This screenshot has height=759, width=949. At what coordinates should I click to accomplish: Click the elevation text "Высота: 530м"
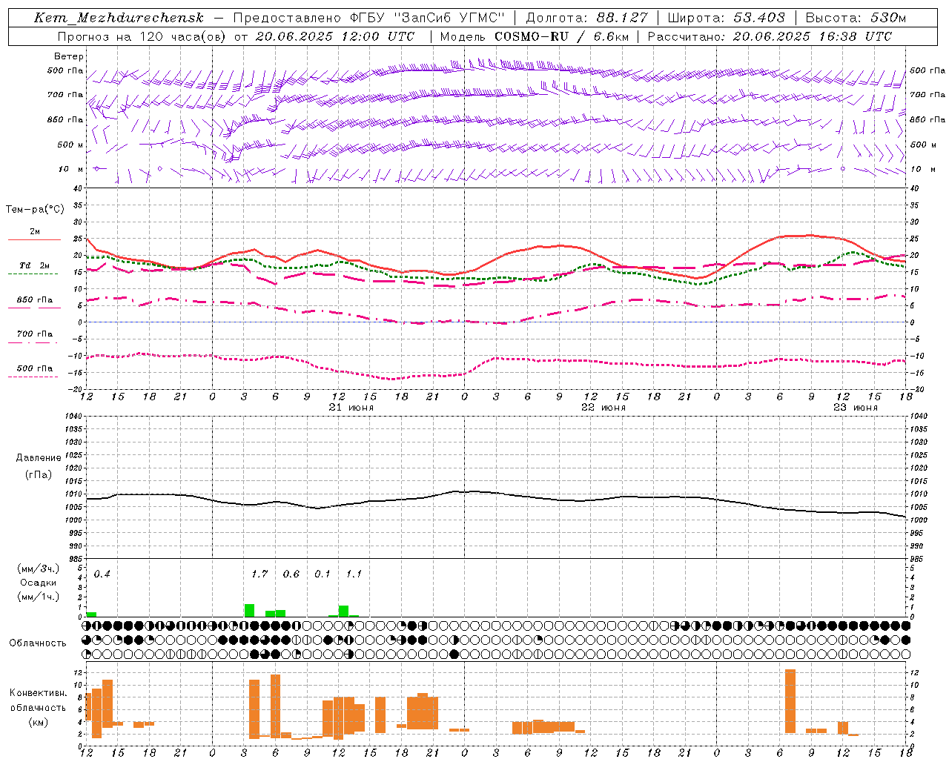tap(856, 18)
